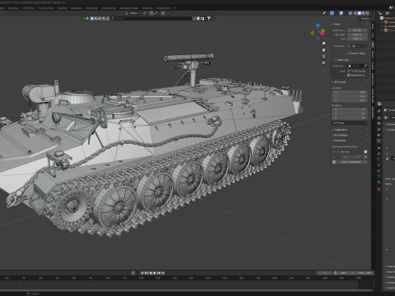Switch perspective/orthographic with the grid icon
The height and width of the screenshot is (296, 395).
pyautogui.click(x=323, y=62)
